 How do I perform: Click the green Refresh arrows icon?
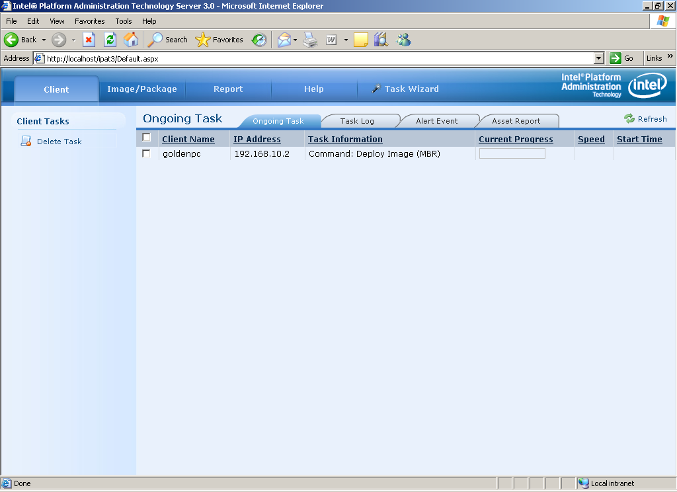[629, 118]
